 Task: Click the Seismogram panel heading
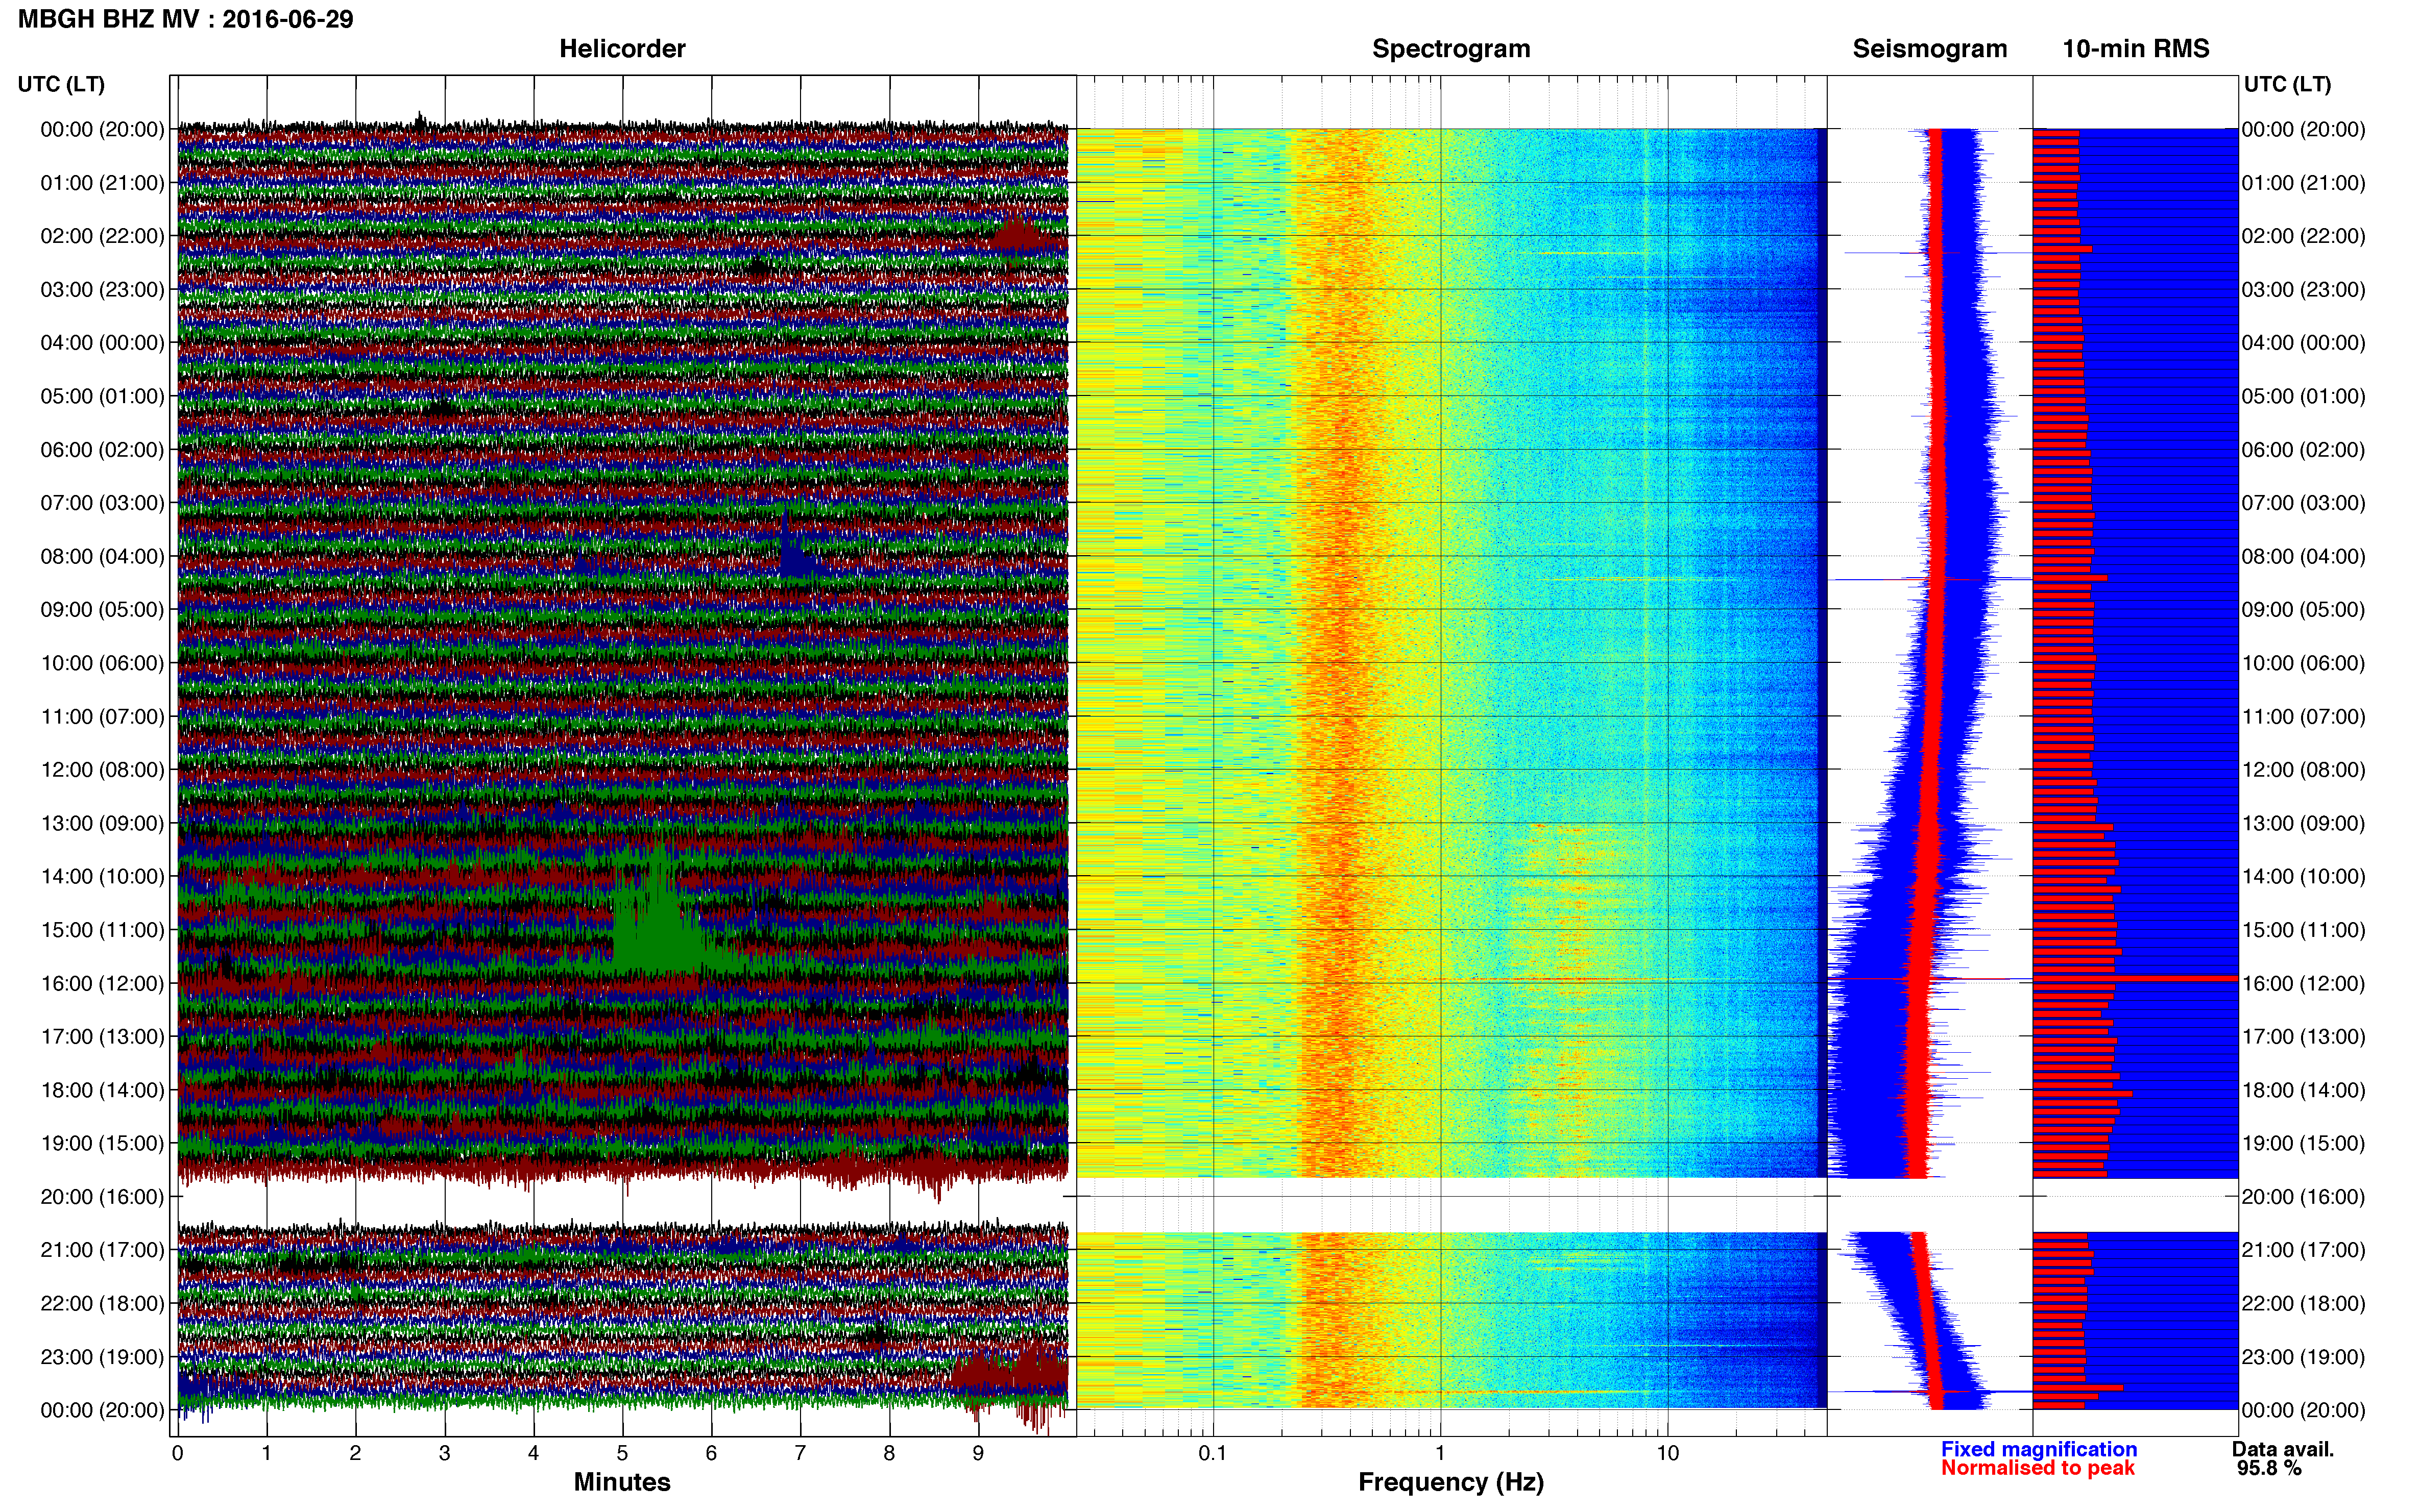pos(1930,48)
